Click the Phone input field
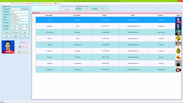The width and height of the screenshot is (183, 103). click(20, 17)
